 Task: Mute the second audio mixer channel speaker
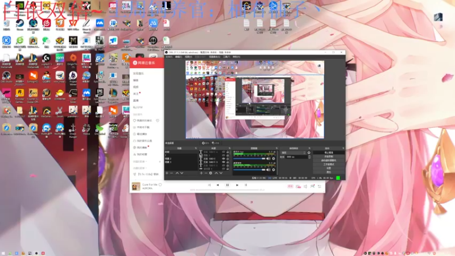268,170
